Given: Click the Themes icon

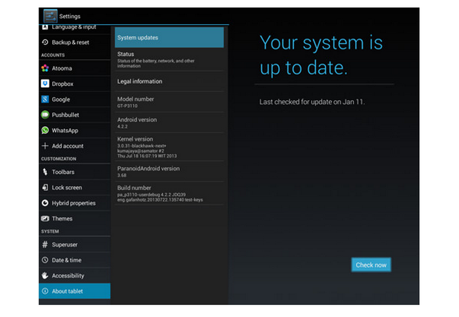Looking at the screenshot, I should 45,218.
